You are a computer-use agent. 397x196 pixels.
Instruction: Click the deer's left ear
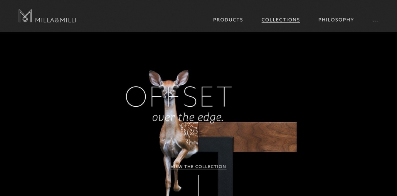pyautogui.click(x=155, y=78)
